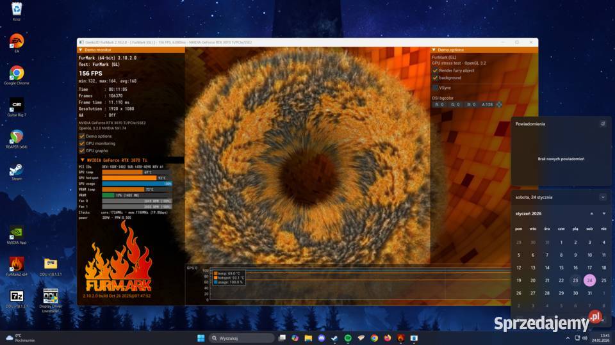Open the Steam desktop shortcut
The width and height of the screenshot is (615, 345).
pyautogui.click(x=17, y=171)
